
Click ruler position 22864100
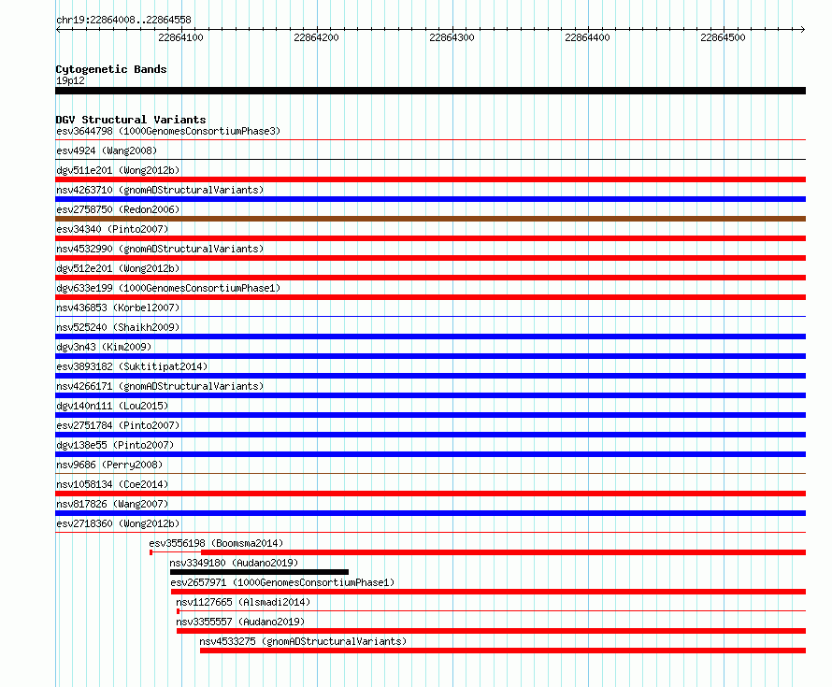click(181, 37)
